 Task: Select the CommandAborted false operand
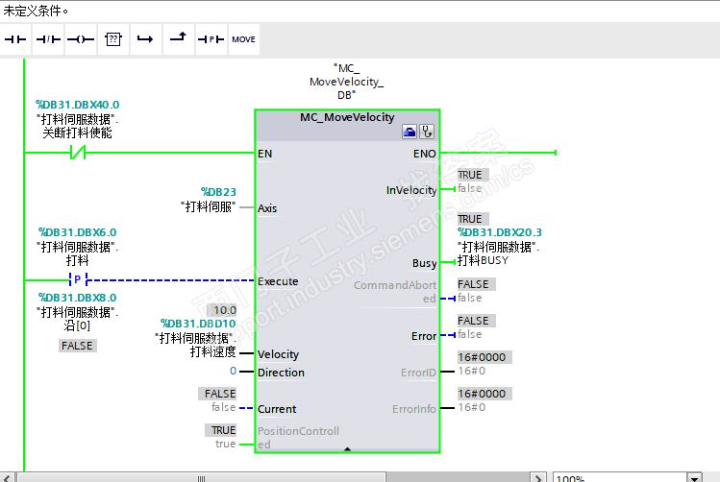tap(470, 298)
